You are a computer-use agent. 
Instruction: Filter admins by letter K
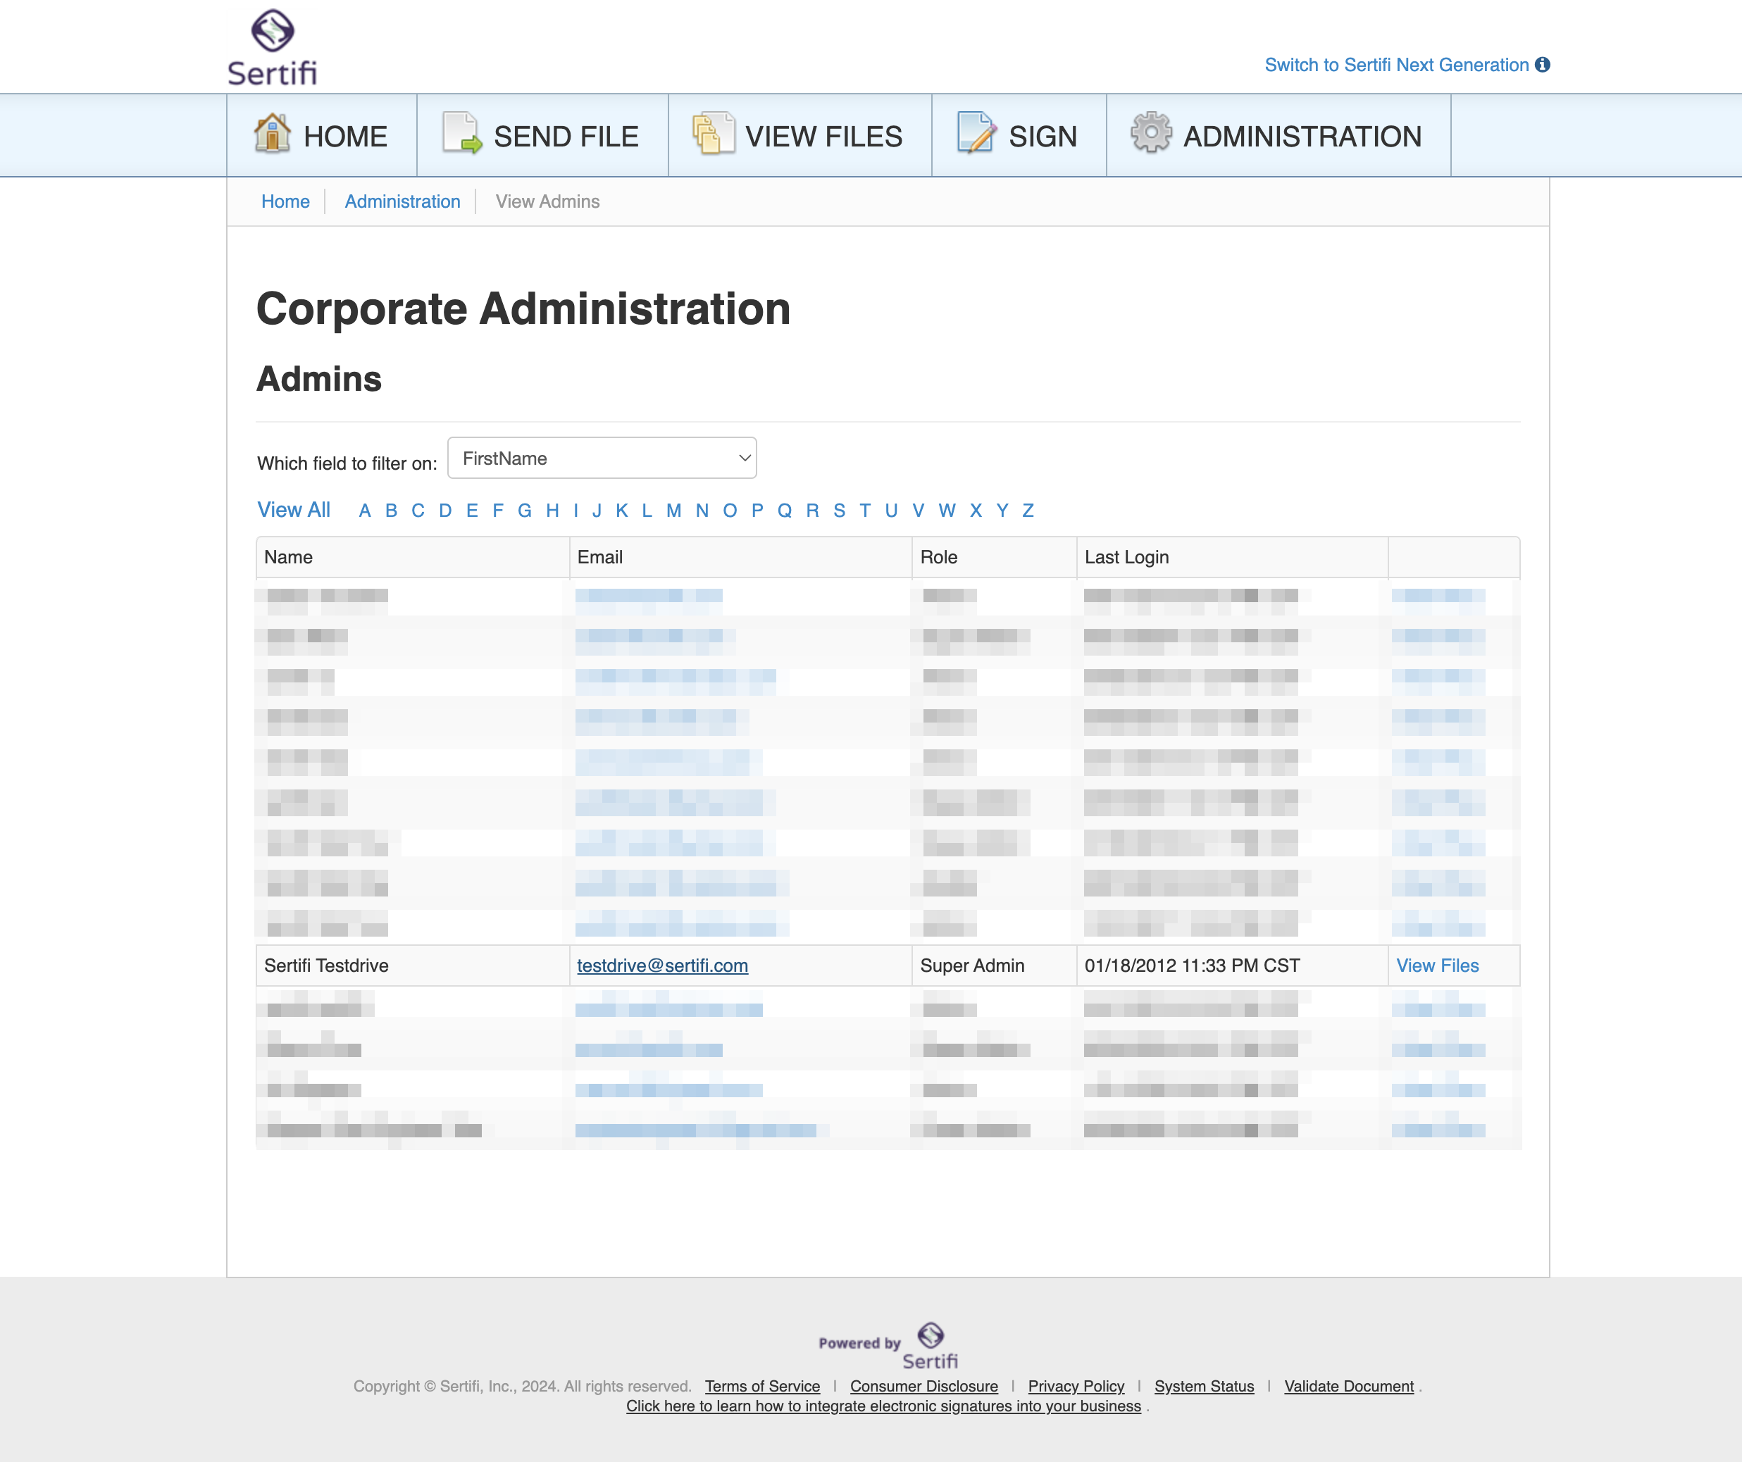(622, 511)
